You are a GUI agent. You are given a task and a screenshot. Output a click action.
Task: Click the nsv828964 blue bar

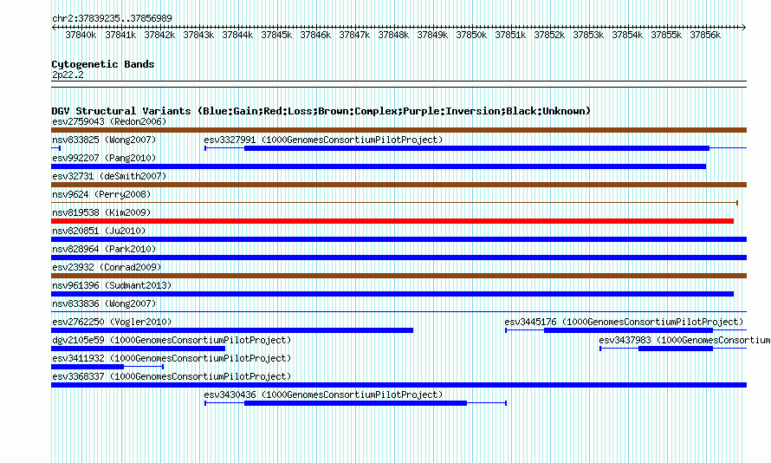398,258
